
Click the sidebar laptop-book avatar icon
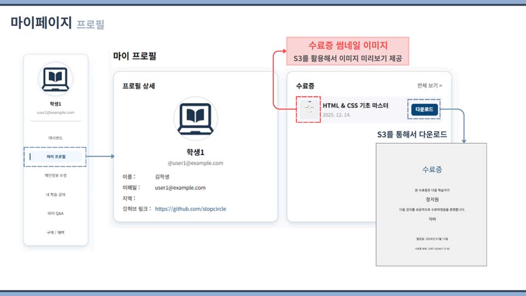[x=55, y=79]
